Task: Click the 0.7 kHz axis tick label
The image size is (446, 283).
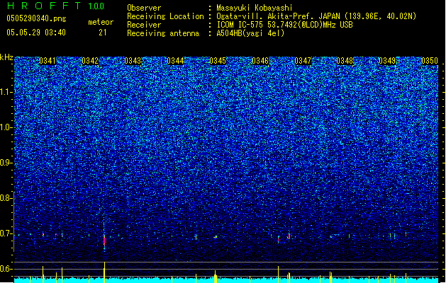Action: point(6,233)
